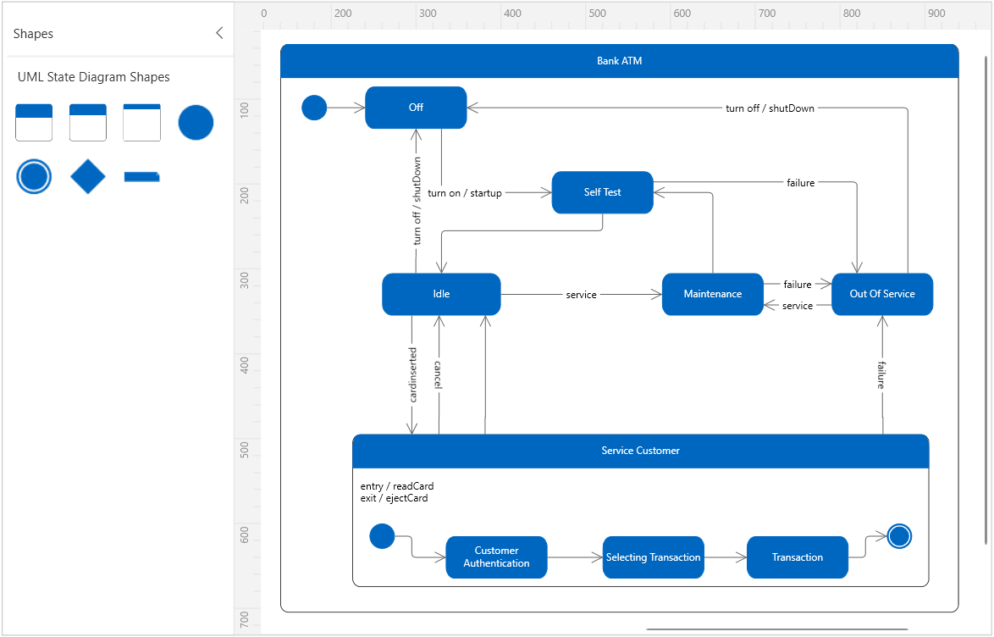
Task: Click the initial state circle pointing to Off
Action: point(314,108)
